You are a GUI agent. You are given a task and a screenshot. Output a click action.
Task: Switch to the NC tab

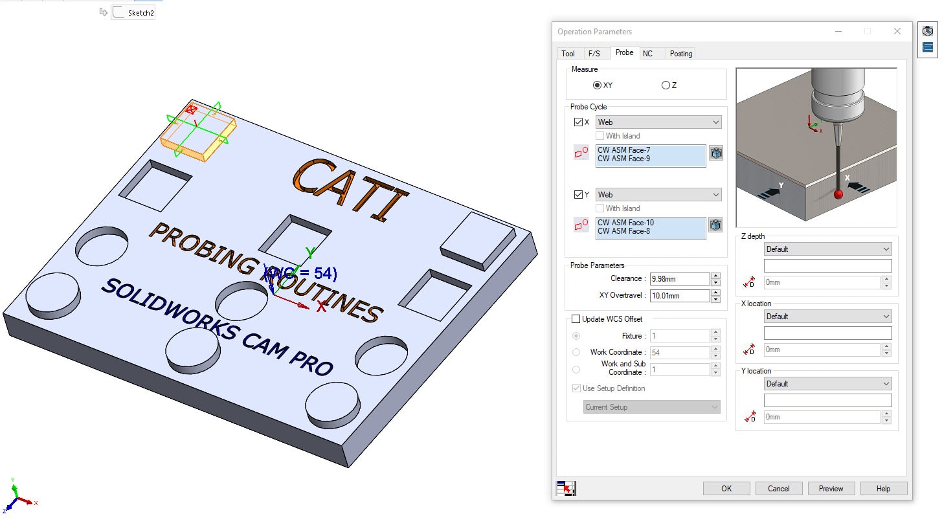(x=647, y=54)
